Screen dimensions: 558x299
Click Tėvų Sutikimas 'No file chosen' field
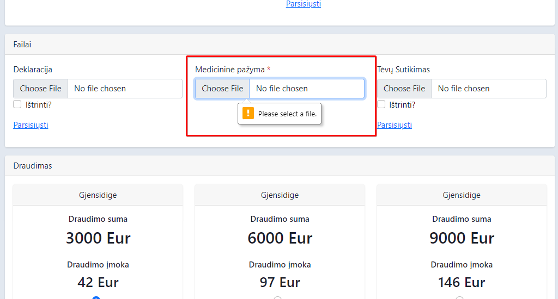[x=489, y=89]
